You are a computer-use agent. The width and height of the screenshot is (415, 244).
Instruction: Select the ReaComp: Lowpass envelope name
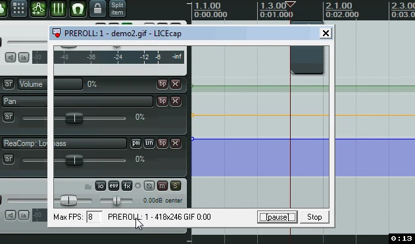[64, 143]
